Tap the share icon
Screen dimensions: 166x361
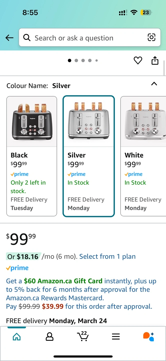155,60
